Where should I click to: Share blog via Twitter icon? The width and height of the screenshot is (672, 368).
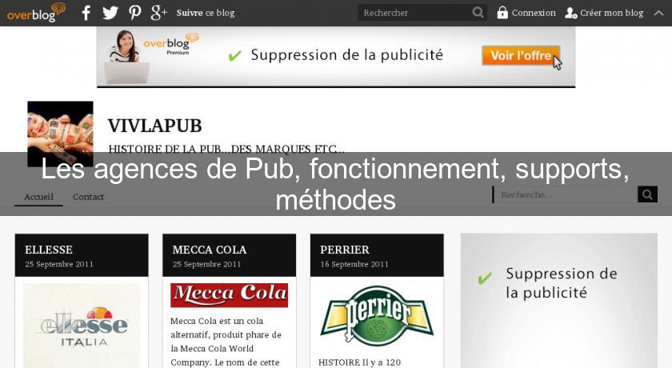110,13
